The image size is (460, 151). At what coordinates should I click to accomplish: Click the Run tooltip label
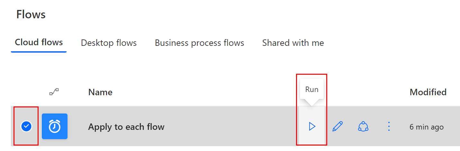coord(312,89)
